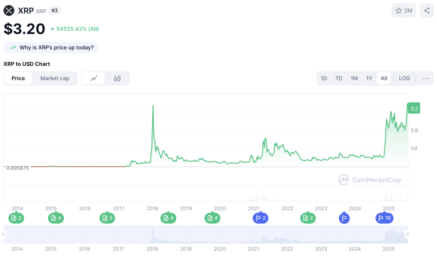Set chart range to All
The image size is (437, 256).
(384, 79)
